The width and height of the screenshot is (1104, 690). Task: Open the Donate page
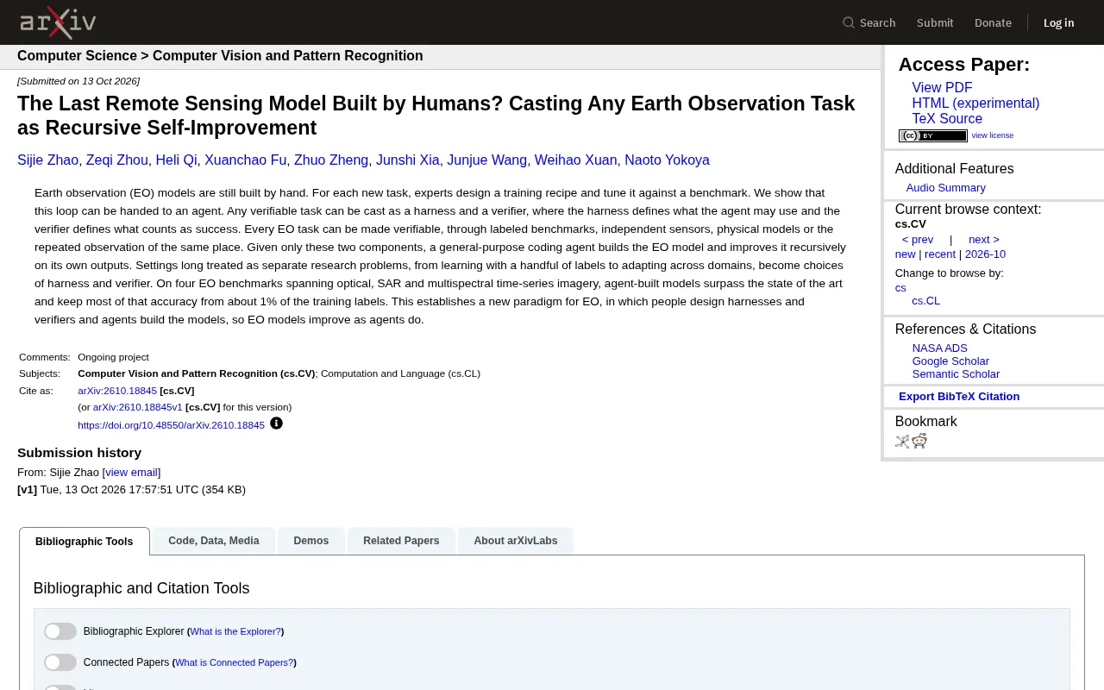coord(993,22)
